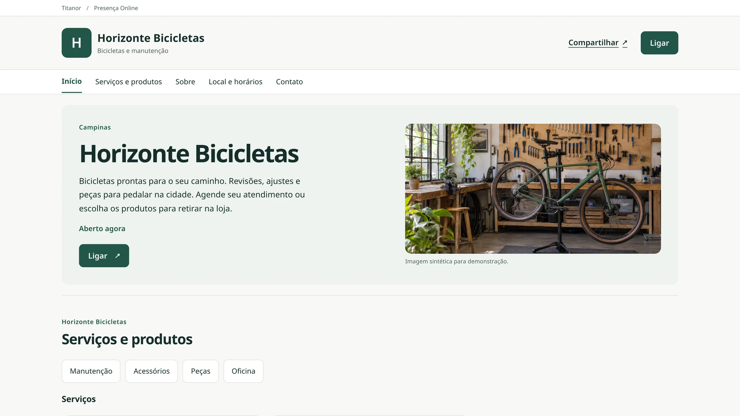Open the Sobre tab
740x416 pixels.
[x=185, y=82]
